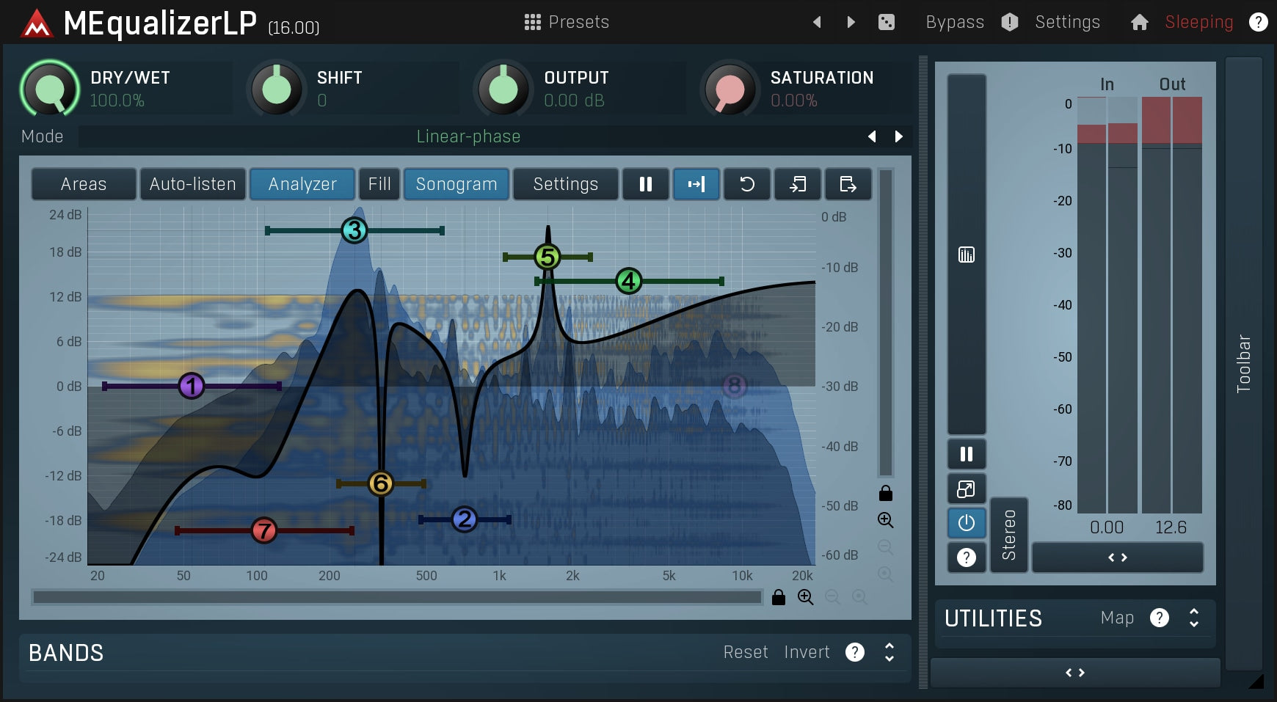Toggle the power button in the meter panel

(x=967, y=523)
